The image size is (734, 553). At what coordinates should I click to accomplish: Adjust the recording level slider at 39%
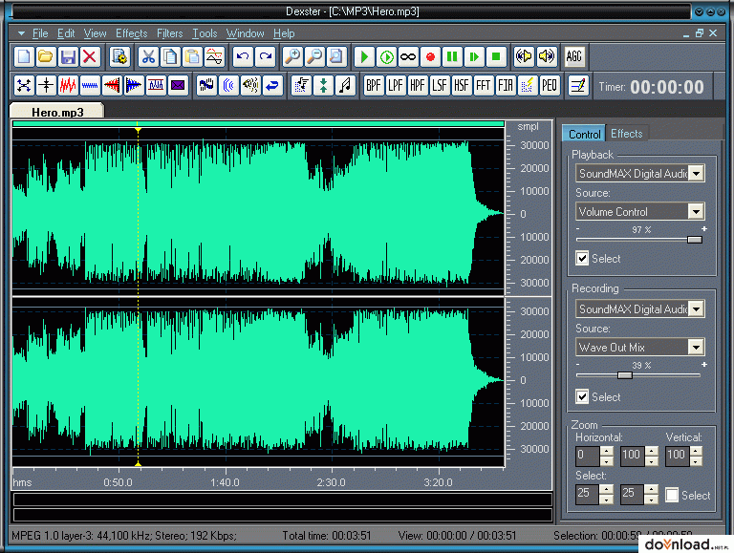625,375
